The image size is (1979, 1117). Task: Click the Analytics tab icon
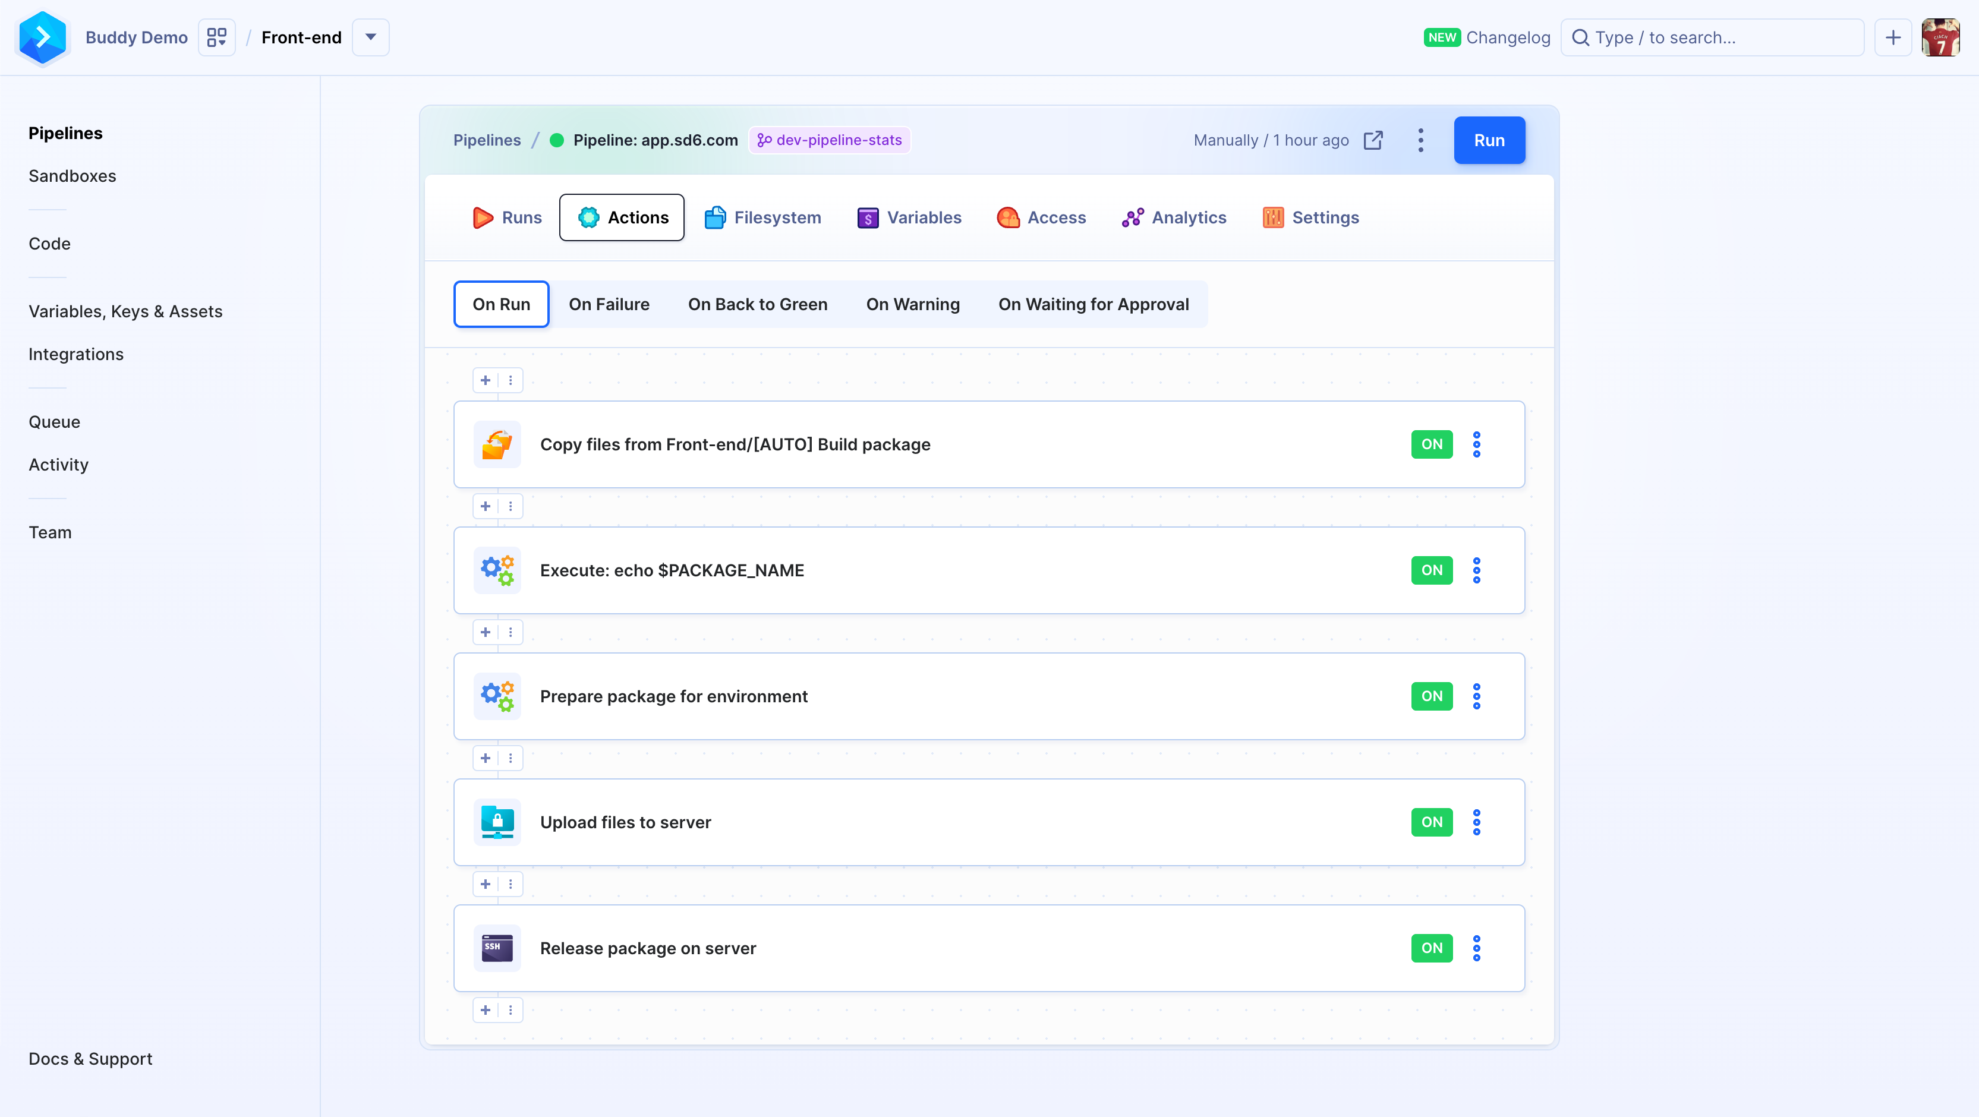[1131, 217]
